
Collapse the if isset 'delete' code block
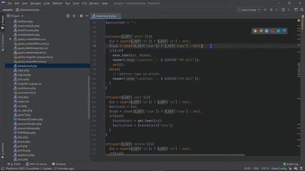(x=104, y=144)
